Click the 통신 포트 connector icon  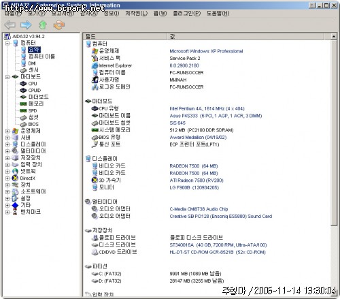pos(95,144)
